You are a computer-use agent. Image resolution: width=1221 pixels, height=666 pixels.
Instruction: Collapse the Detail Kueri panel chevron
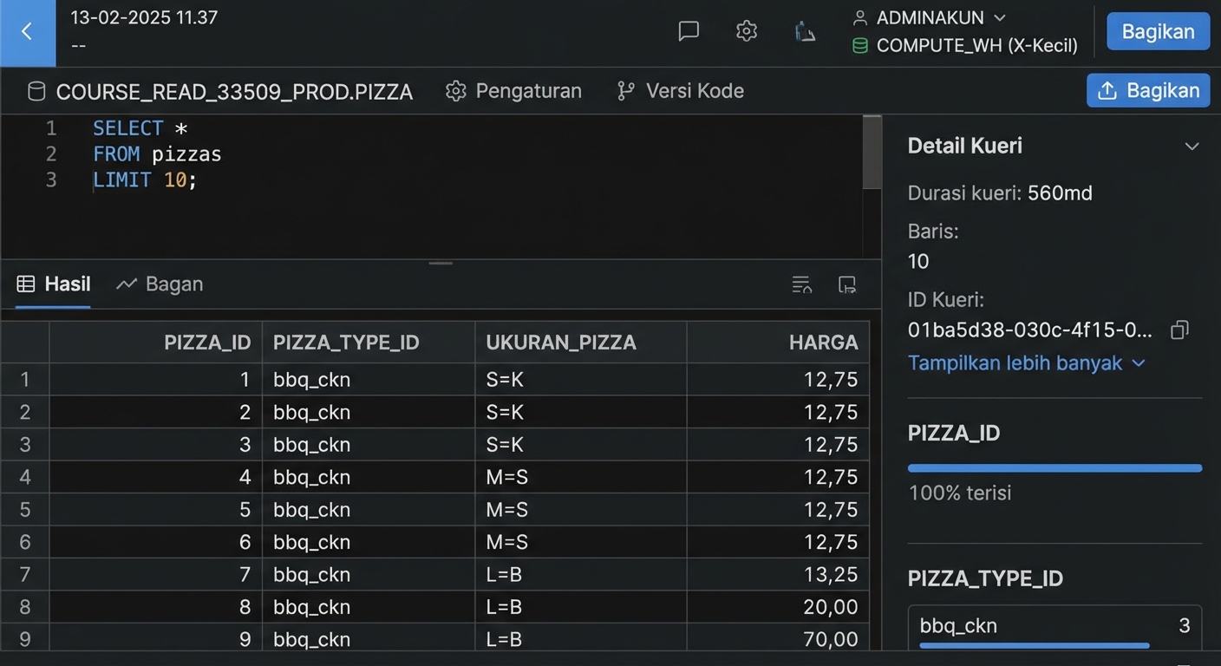click(1192, 147)
